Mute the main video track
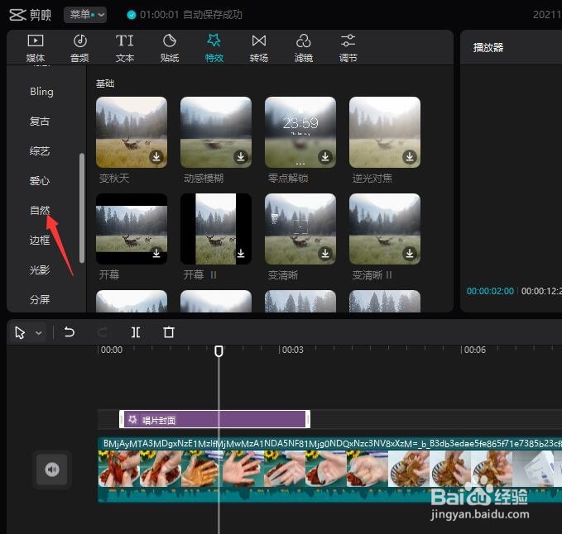The image size is (562, 534). pos(52,469)
